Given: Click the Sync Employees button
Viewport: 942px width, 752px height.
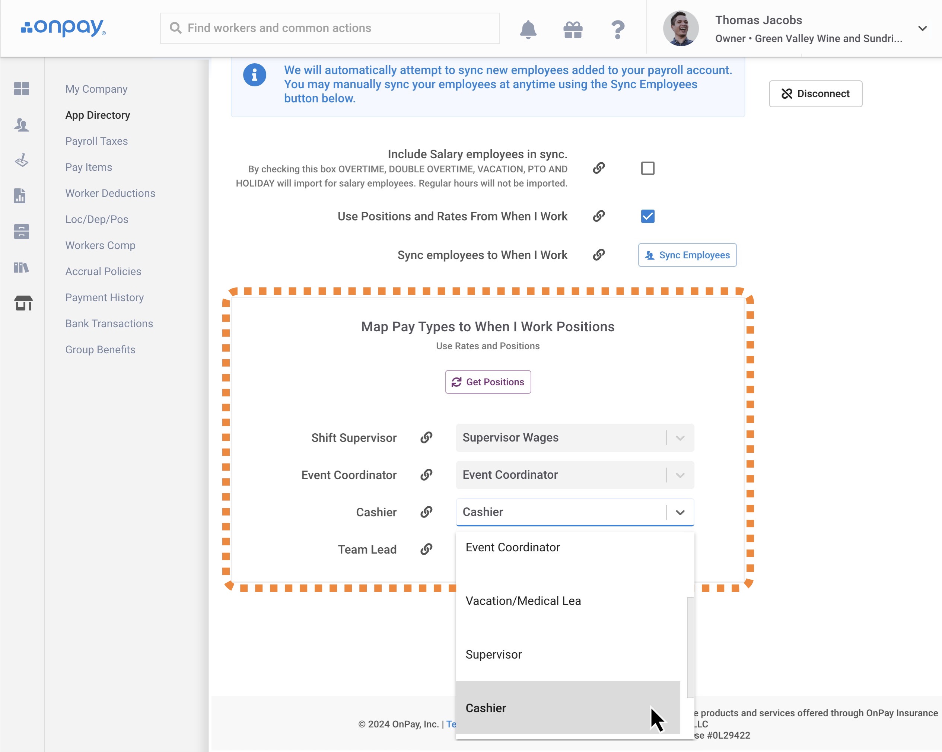Looking at the screenshot, I should [x=687, y=255].
